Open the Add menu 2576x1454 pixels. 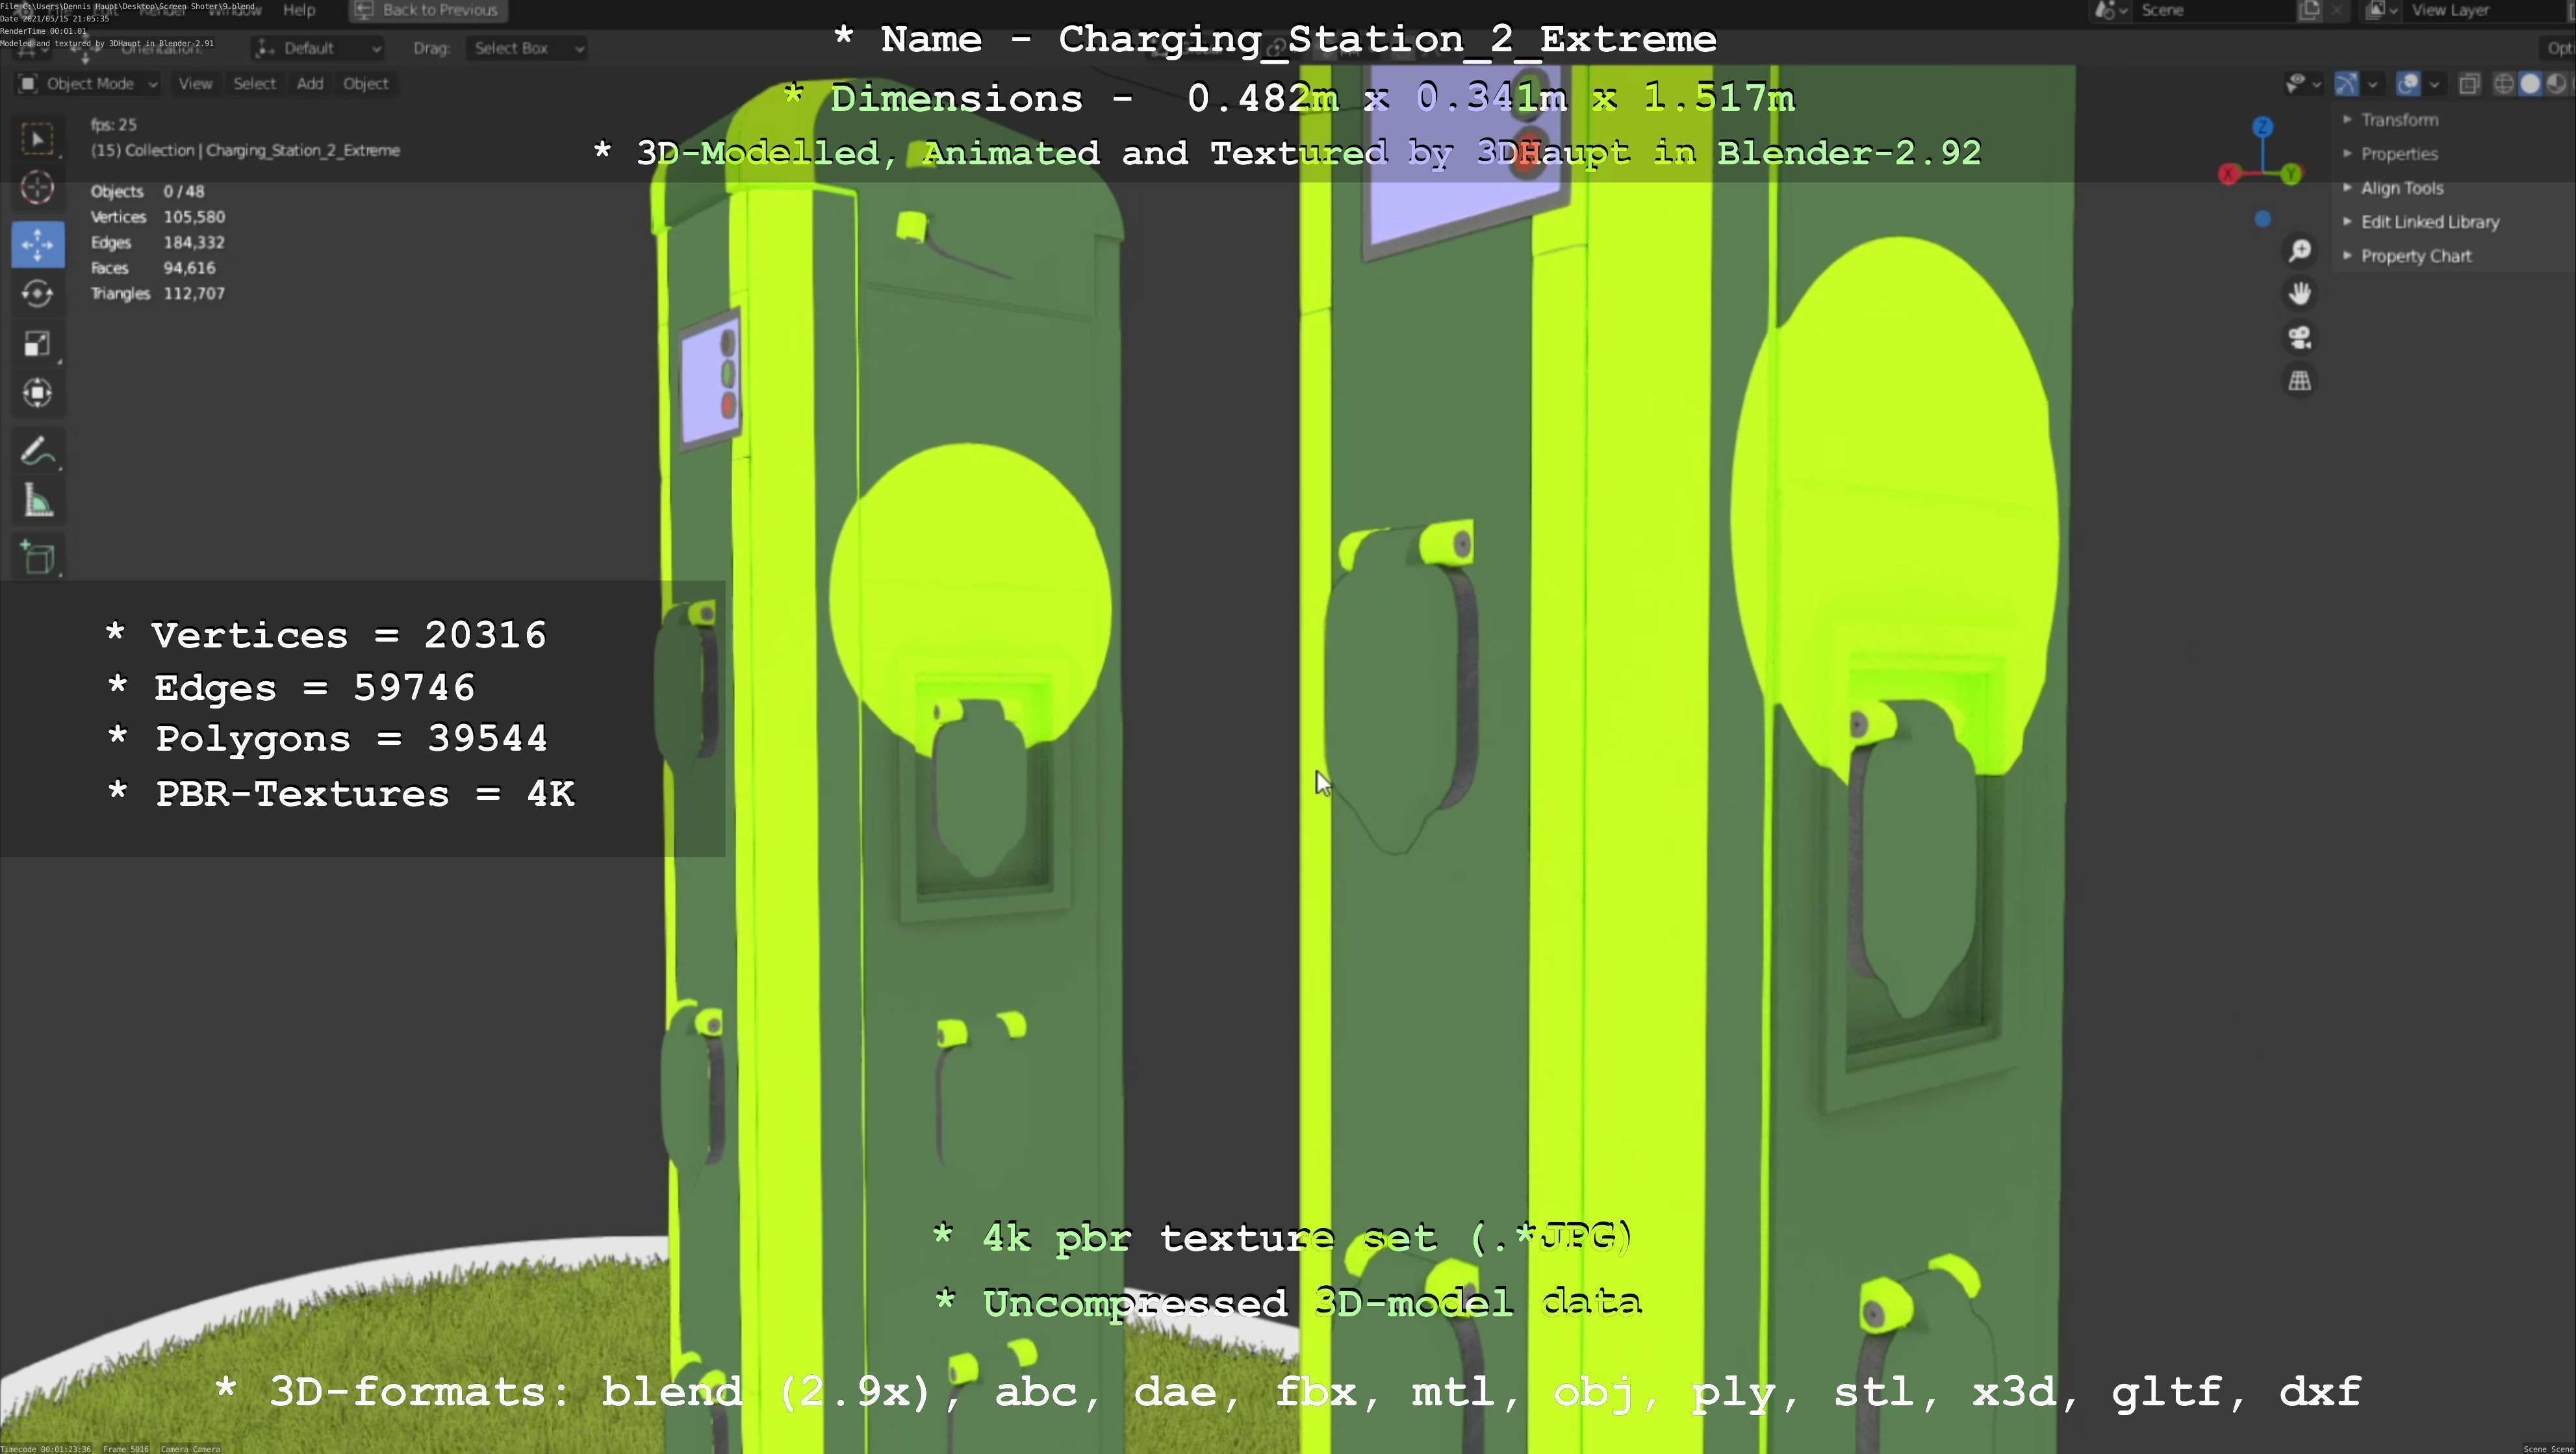coord(310,84)
